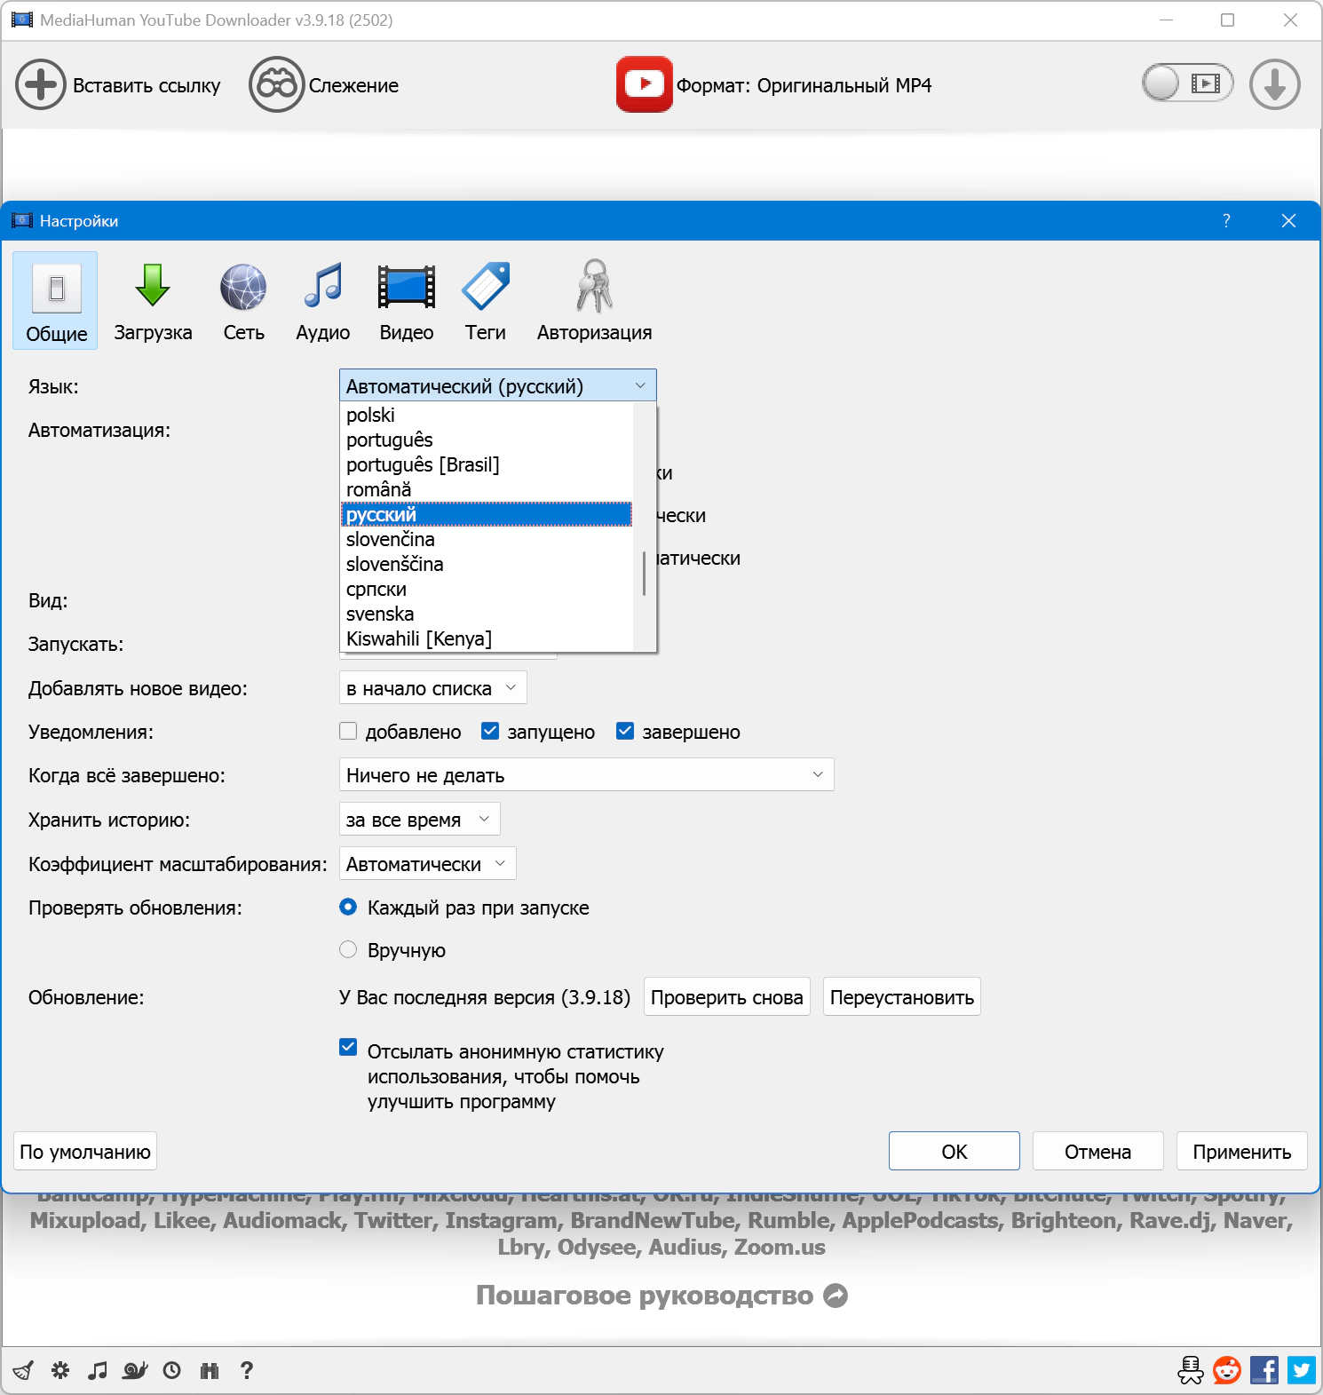Image resolution: width=1323 pixels, height=1395 pixels.
Task: Open the Авторизация keys section
Action: [x=594, y=302]
